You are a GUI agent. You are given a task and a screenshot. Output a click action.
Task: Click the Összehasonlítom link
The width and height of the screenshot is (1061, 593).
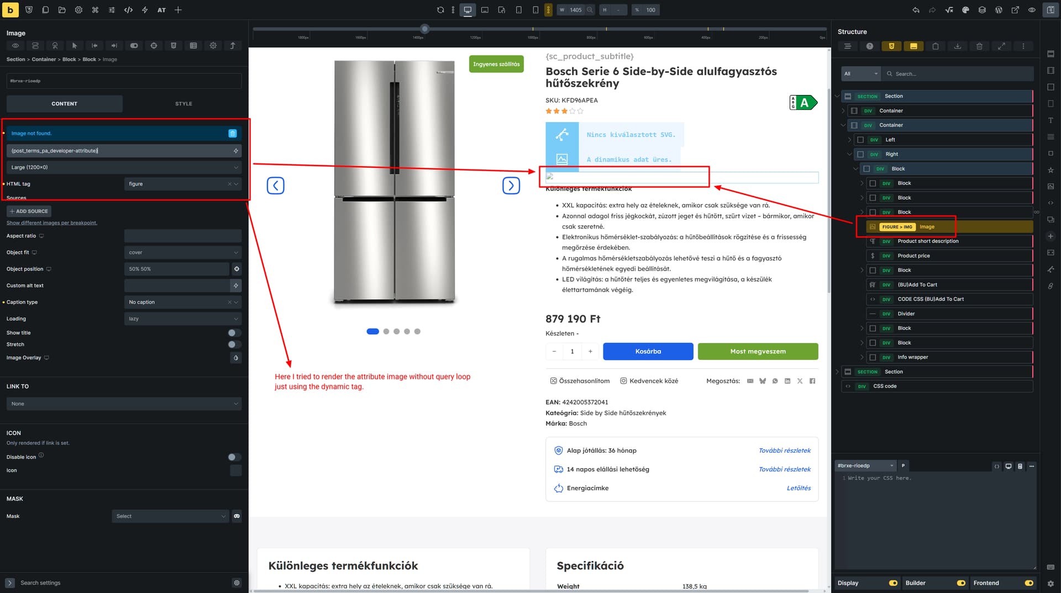(580, 381)
